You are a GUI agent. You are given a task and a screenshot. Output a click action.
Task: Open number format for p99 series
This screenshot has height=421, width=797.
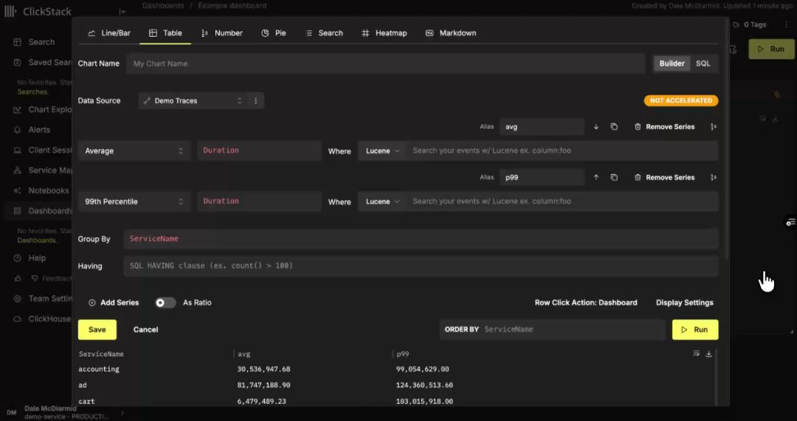[x=713, y=177]
